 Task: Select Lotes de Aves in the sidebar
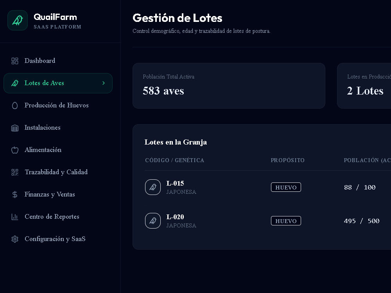tap(58, 83)
